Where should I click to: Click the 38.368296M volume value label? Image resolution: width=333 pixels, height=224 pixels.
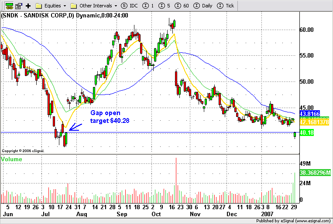(x=315, y=173)
